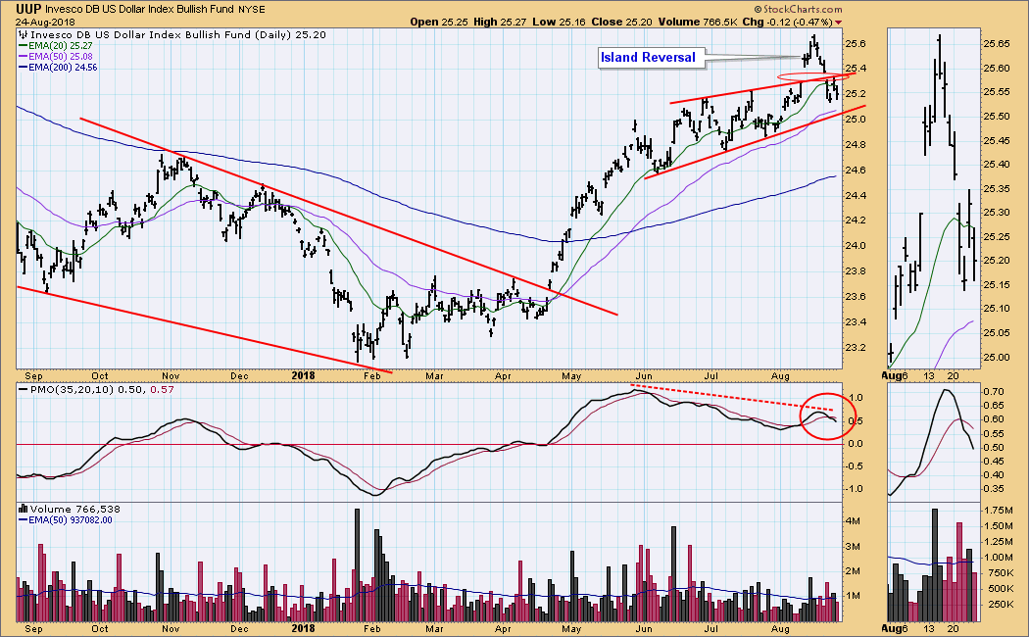1029x637 pixels.
Task: Click the 1.75M label in the zoom volume panel
Action: 999,511
